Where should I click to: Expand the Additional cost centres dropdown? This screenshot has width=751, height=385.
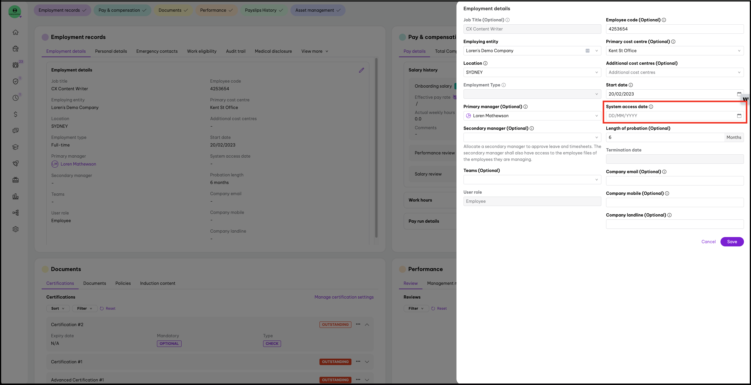coord(674,72)
